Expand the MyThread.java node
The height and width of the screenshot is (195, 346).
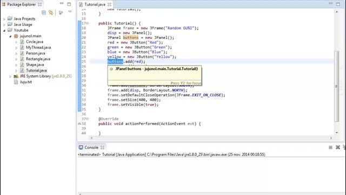coord(16,48)
